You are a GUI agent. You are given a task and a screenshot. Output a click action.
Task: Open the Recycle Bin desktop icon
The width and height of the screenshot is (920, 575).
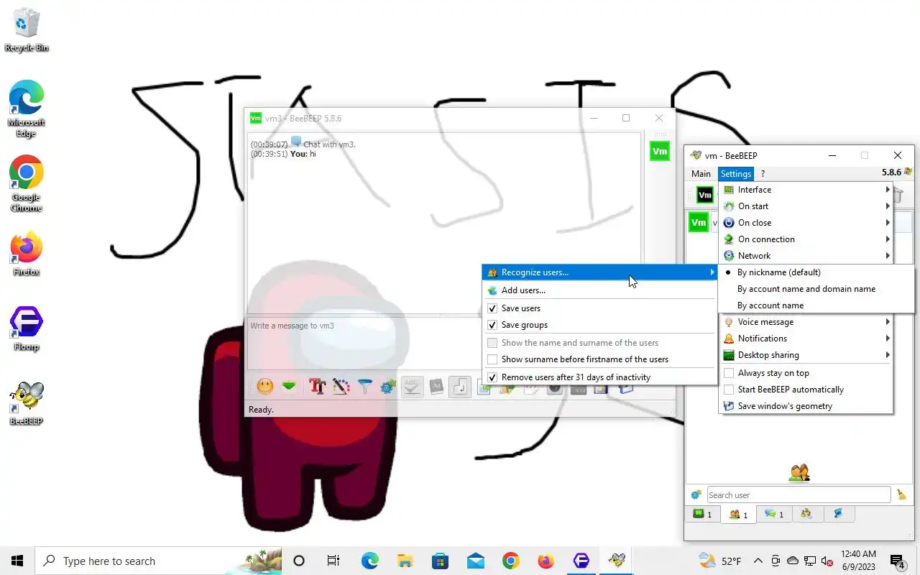click(27, 30)
